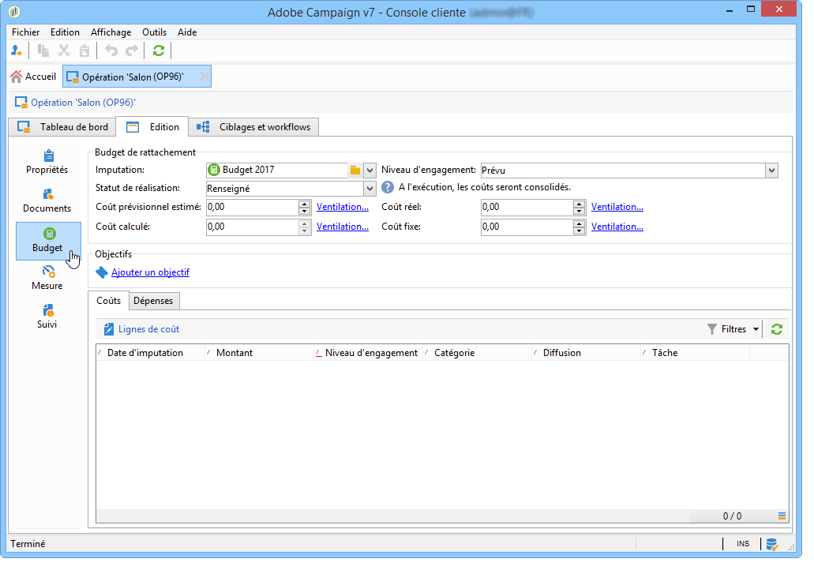The image size is (814, 570).
Task: Click the Undo arrow toolbar icon
Action: 111,51
